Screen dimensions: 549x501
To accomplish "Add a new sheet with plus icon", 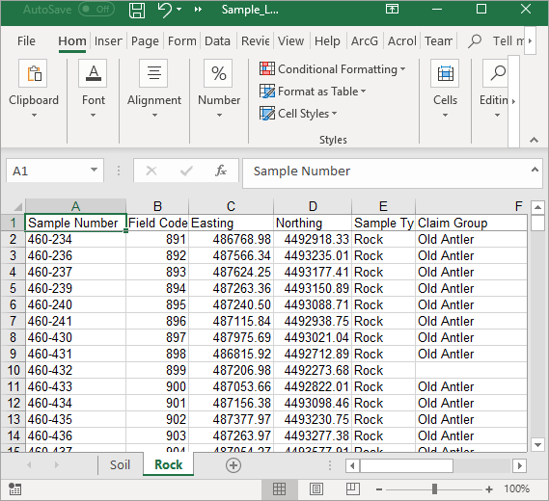I will (x=233, y=465).
